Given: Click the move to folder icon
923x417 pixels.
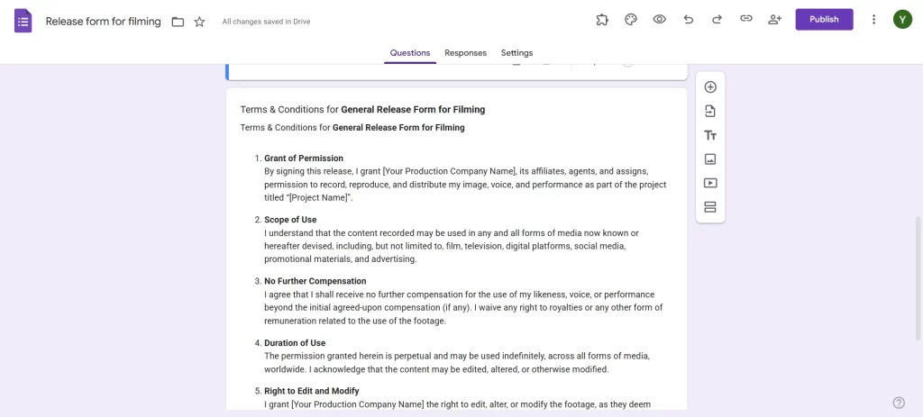Looking at the screenshot, I should 178,22.
